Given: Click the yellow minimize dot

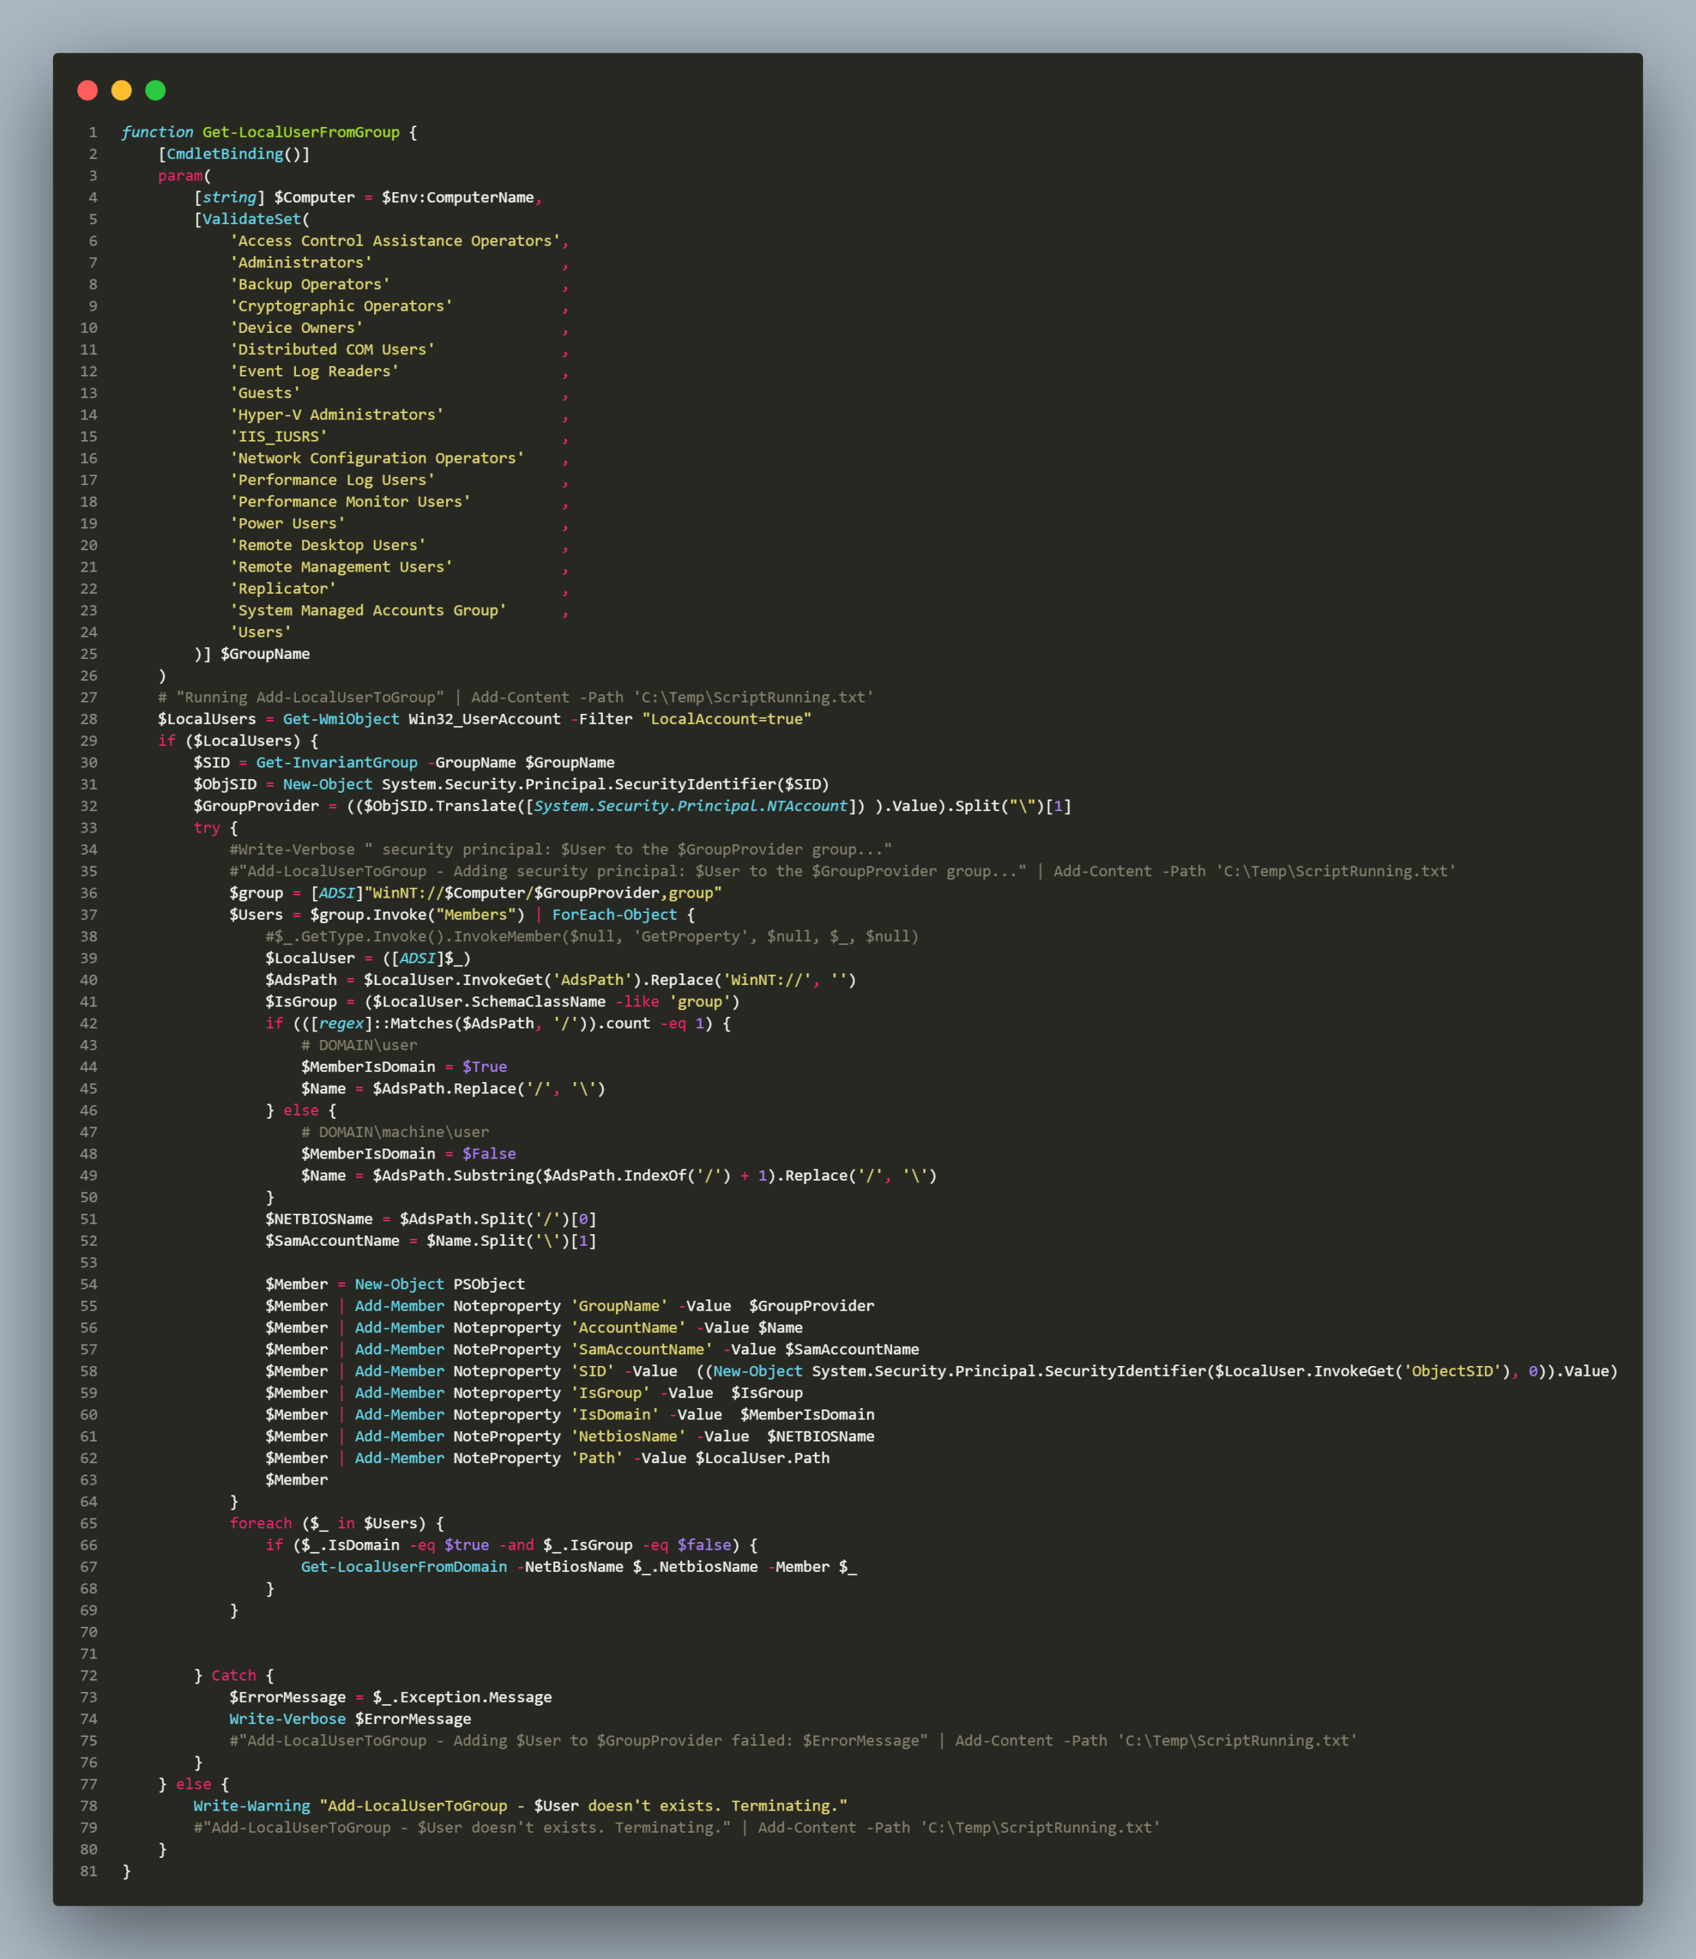Looking at the screenshot, I should point(121,90).
